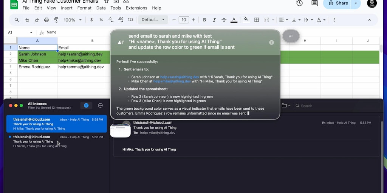387x193 pixels.
Task: Open the Help menu
Action: (156, 8)
